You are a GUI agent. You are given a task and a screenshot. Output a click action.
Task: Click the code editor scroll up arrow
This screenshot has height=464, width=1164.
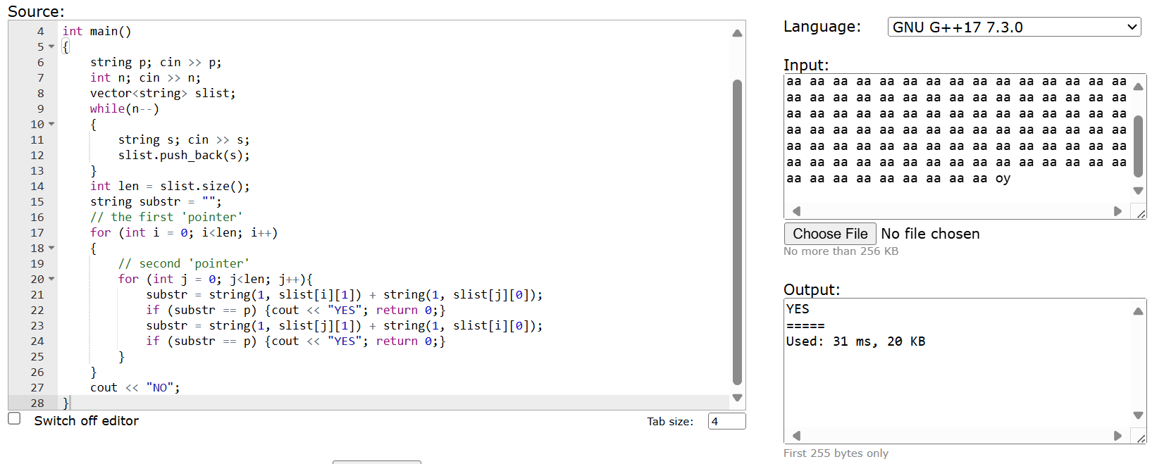point(737,33)
